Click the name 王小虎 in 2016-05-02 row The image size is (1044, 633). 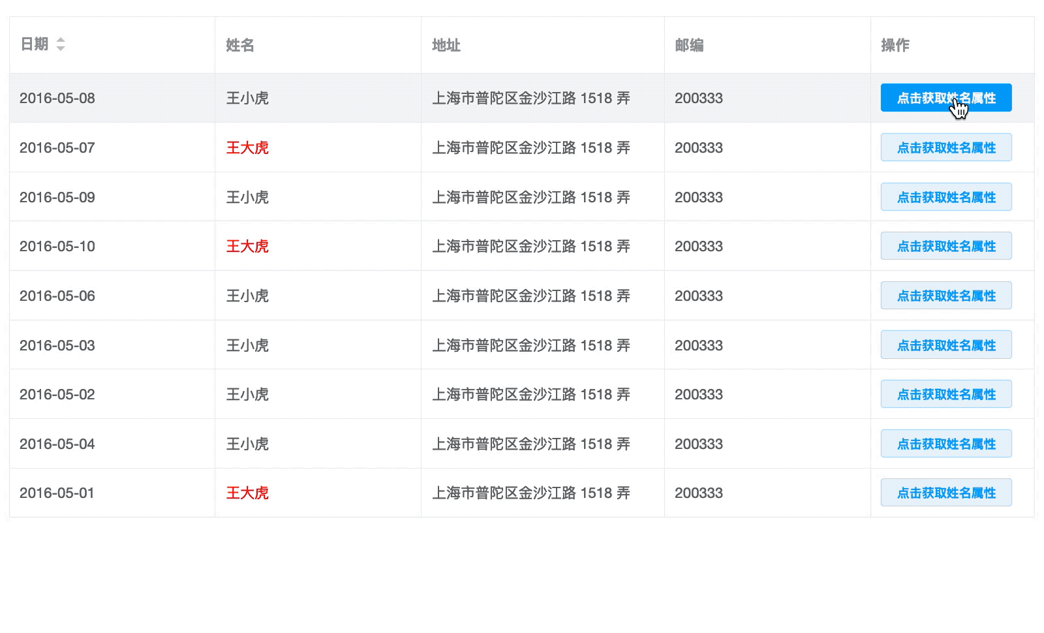247,394
